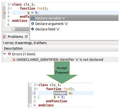Click the quick-fix icon on the UNDECLARED_IDENTIFIER row

coord(14,60)
